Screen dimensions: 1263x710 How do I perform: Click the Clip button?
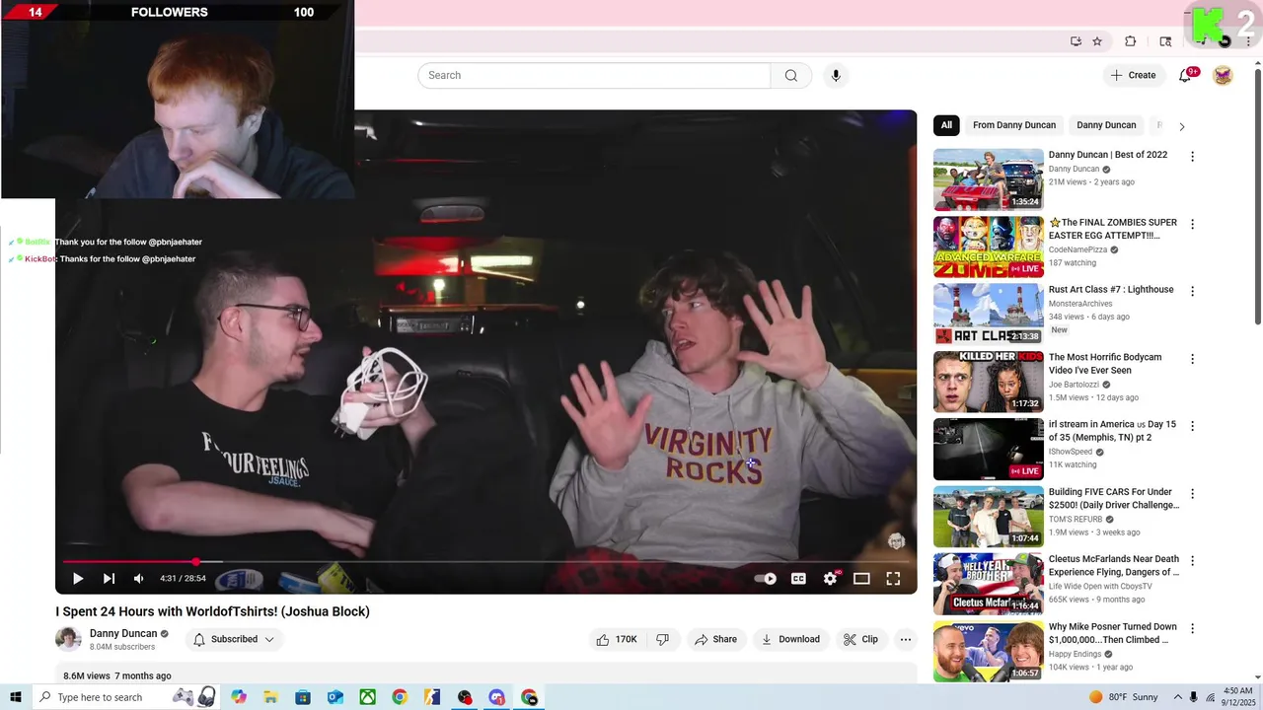point(860,639)
